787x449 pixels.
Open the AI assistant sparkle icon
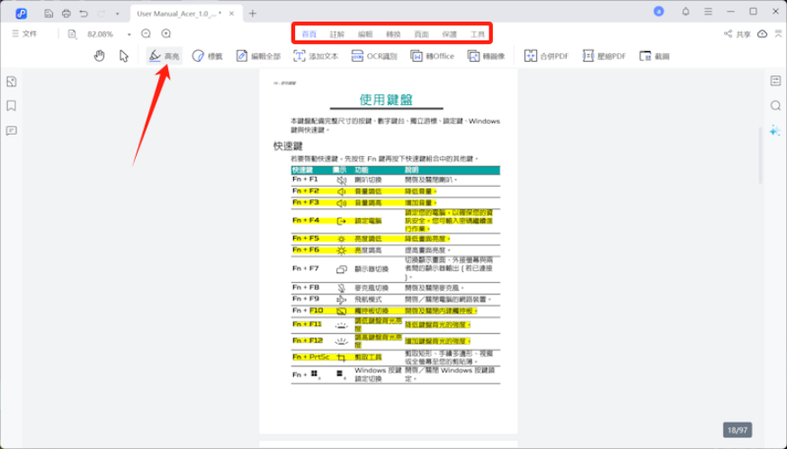[x=775, y=131]
